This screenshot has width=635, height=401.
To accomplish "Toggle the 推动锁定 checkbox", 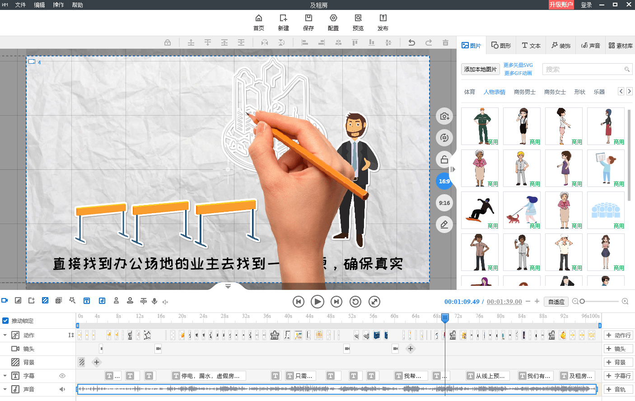I will point(5,321).
